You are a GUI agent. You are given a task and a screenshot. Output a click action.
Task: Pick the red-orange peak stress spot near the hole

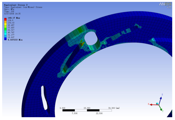coord(82,44)
